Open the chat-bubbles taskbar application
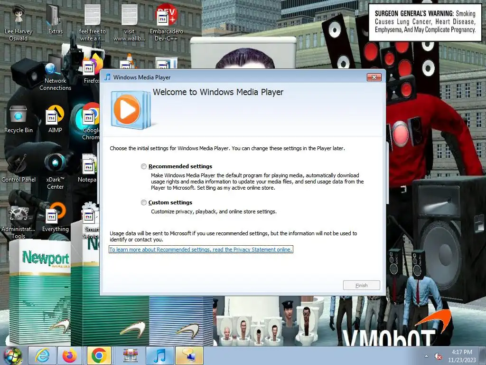486x365 pixels. [189, 355]
